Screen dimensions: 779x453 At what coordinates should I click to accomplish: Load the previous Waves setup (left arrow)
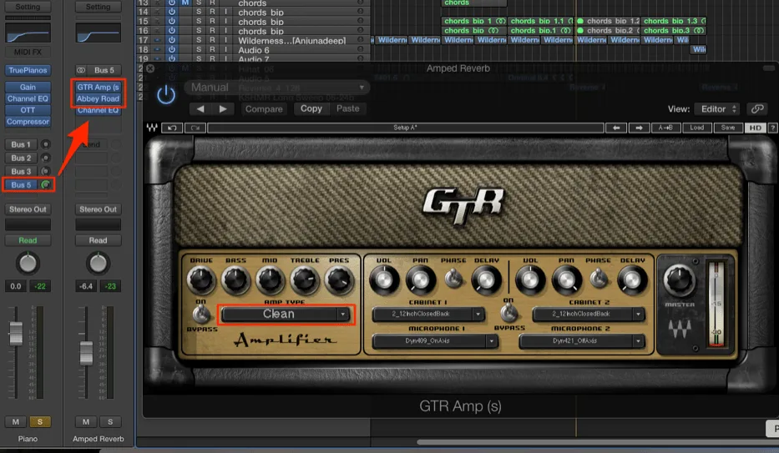615,128
